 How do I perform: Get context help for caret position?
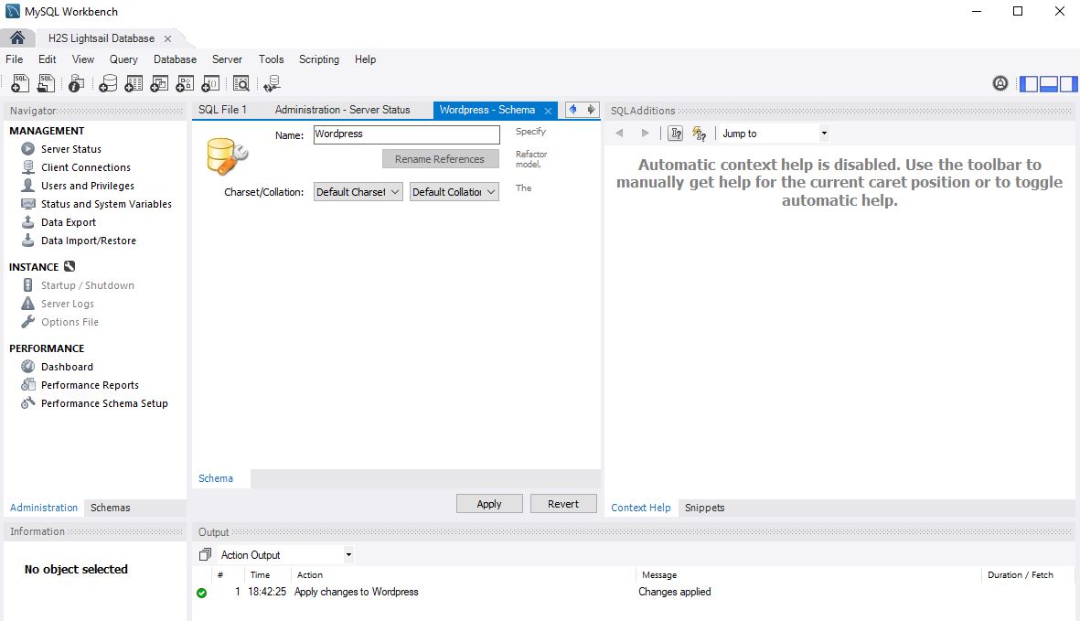click(676, 133)
